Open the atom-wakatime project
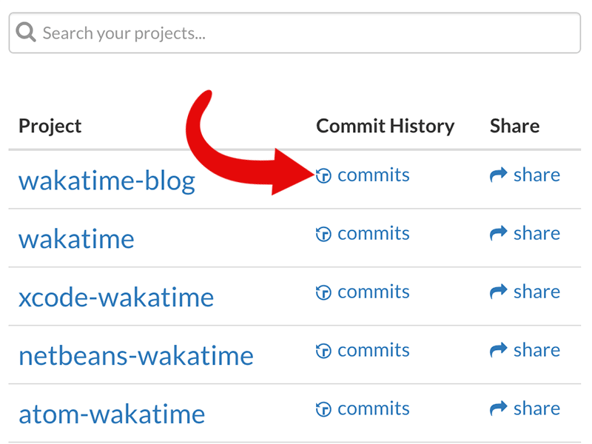Viewport: 592px width, 444px height. (112, 414)
